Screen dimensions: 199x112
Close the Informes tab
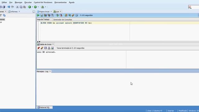point(19,12)
